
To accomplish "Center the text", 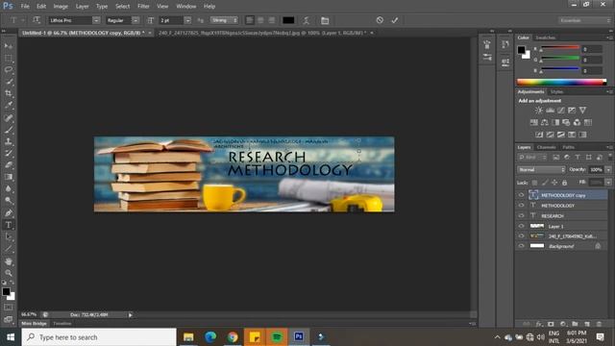I will point(260,20).
